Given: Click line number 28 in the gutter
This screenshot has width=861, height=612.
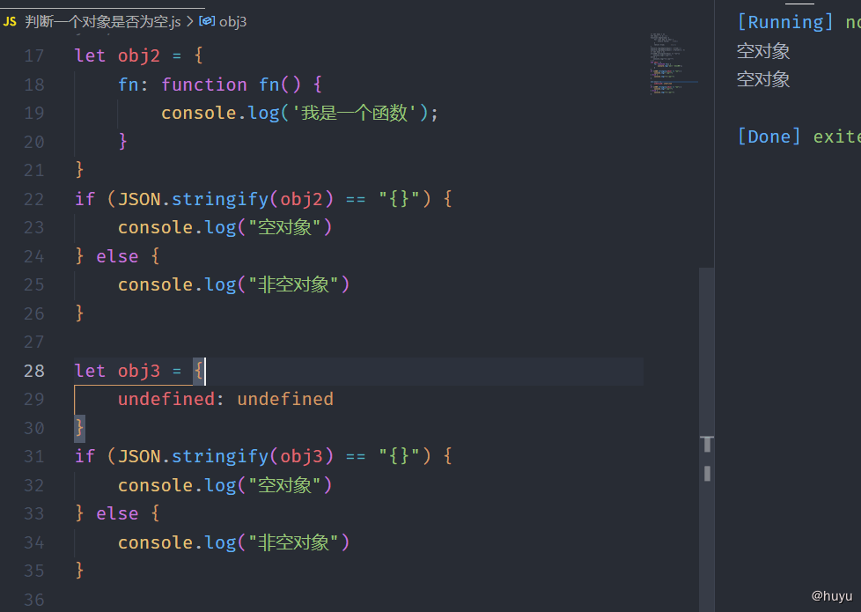Looking at the screenshot, I should (x=34, y=371).
